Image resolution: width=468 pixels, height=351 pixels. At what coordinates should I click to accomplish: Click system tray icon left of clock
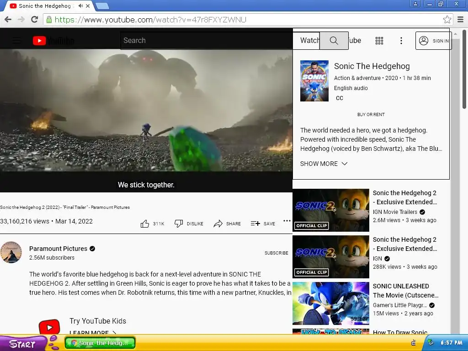click(x=430, y=343)
